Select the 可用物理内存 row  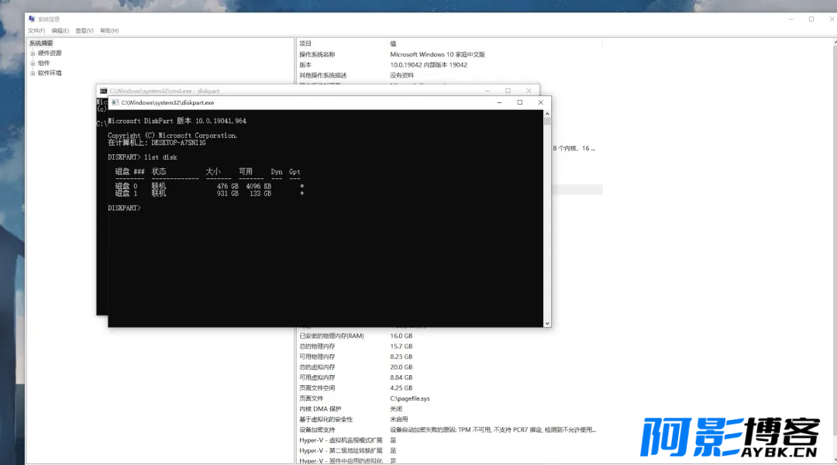449,356
